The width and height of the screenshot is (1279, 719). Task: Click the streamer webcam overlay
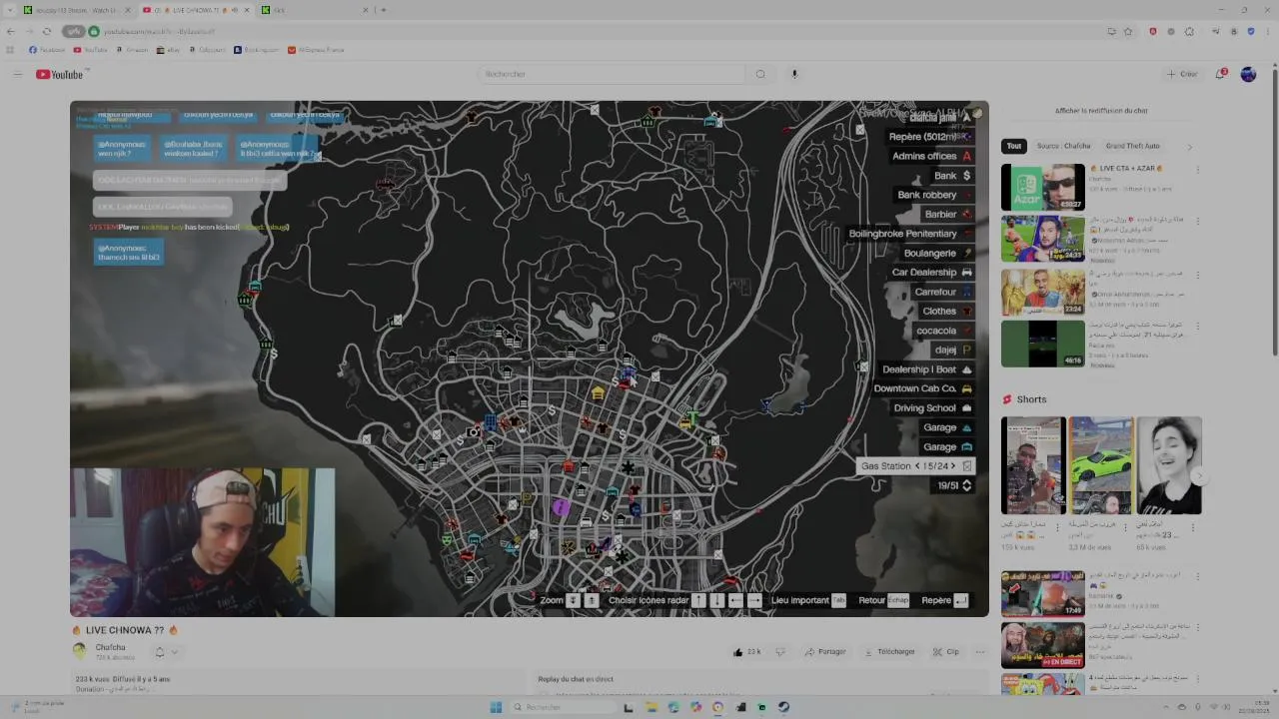click(x=203, y=542)
